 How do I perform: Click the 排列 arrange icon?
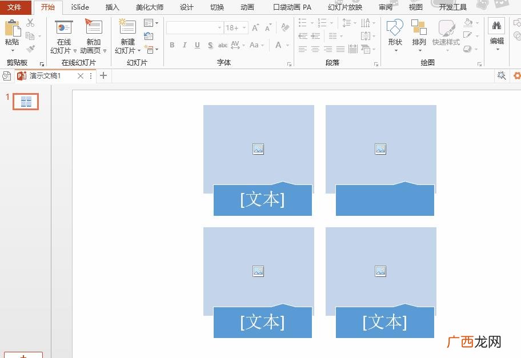click(x=419, y=27)
